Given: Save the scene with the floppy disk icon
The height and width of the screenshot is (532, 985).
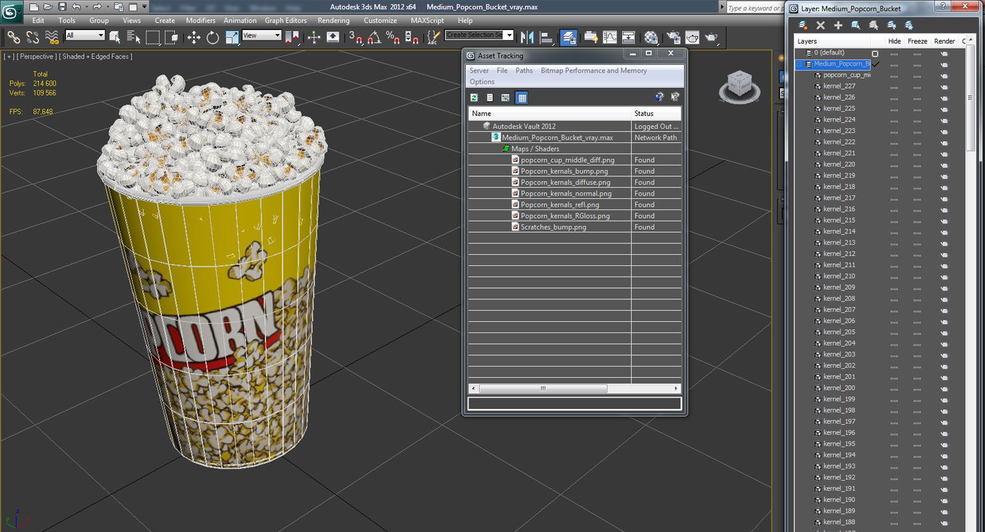Looking at the screenshot, I should click(62, 7).
